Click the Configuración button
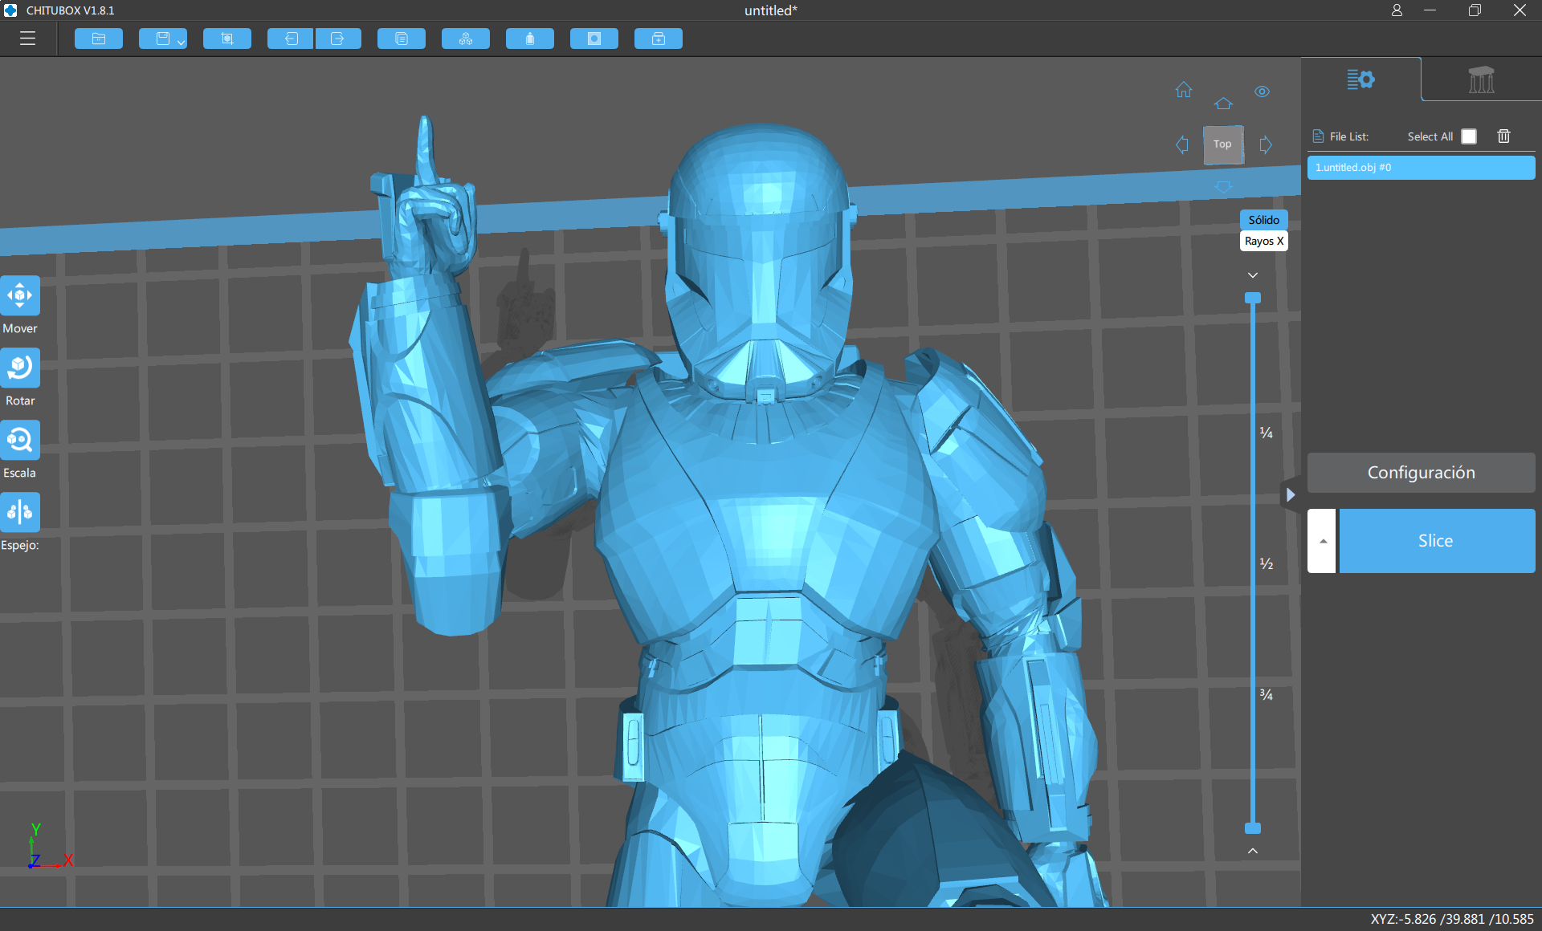The image size is (1542, 931). tap(1421, 473)
